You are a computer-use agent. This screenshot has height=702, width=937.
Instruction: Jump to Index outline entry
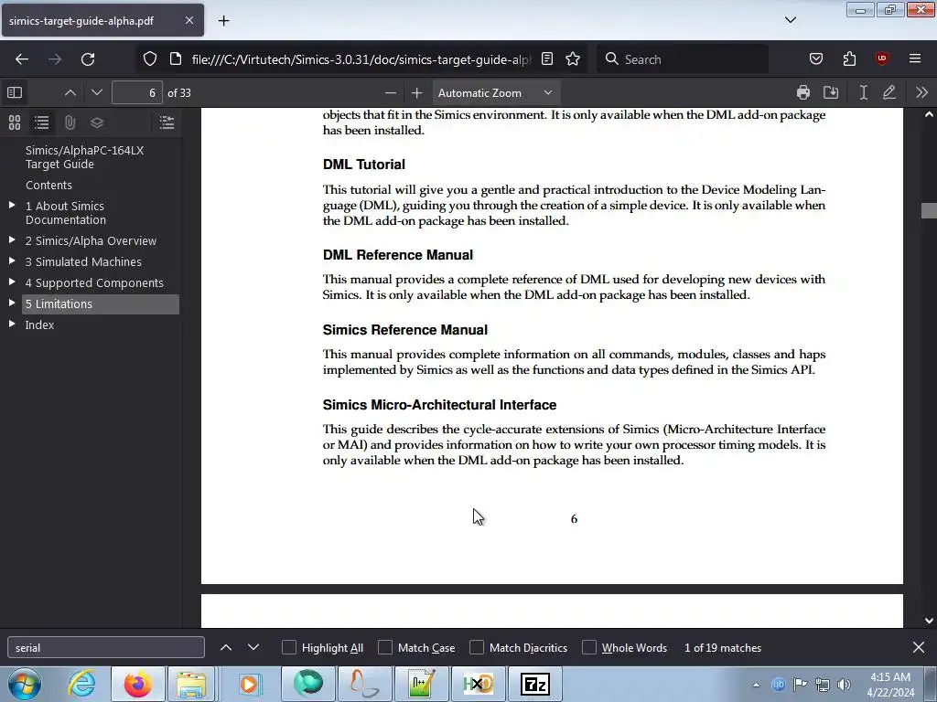(x=39, y=324)
